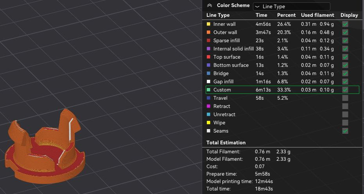Select the Retract label
364x194 pixels.
click(222, 106)
